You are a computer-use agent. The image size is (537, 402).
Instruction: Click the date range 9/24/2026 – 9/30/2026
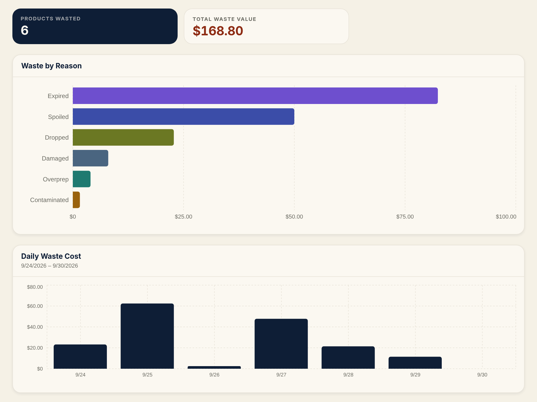click(50, 266)
